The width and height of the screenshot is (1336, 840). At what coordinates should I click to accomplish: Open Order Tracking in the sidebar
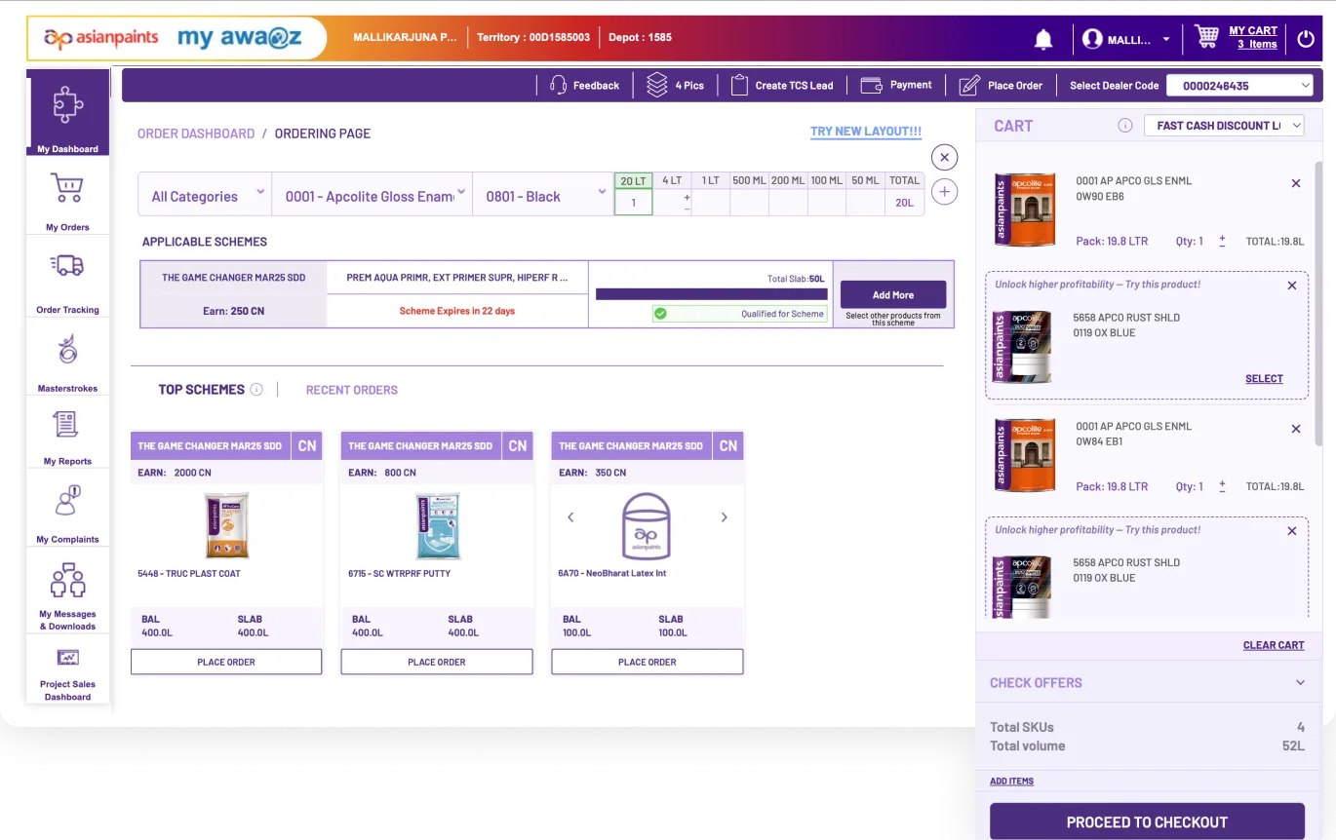67,279
